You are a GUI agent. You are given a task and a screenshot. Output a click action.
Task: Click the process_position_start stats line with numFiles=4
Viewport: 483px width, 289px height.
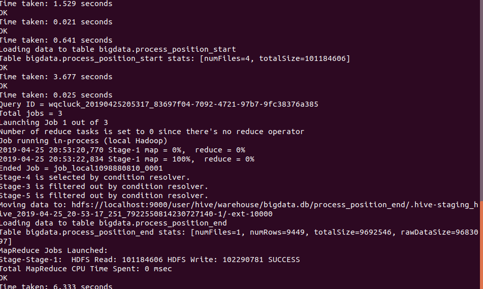tap(174, 58)
